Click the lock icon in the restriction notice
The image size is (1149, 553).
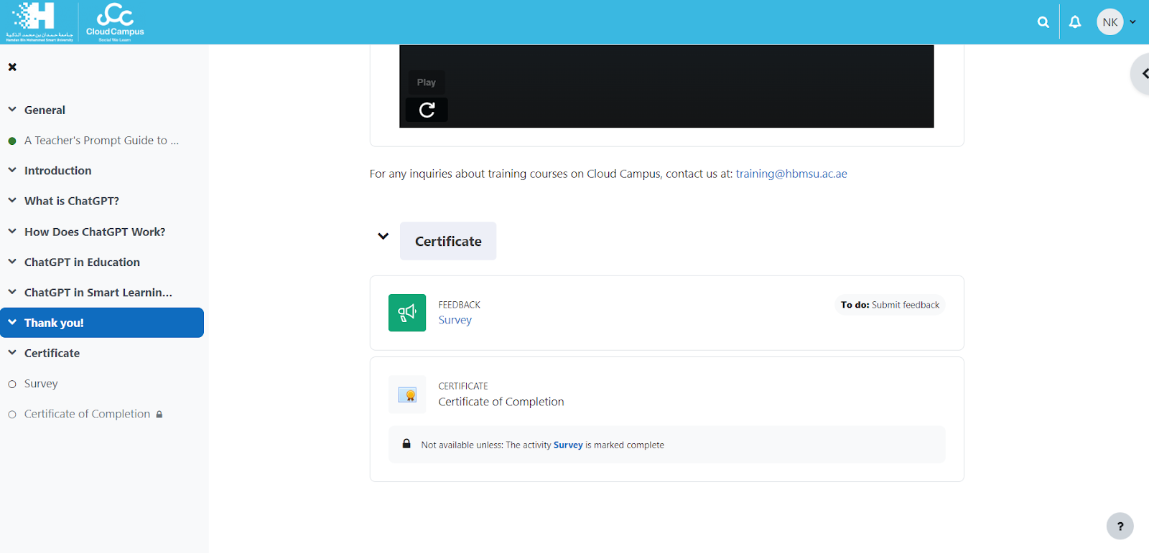(x=406, y=444)
